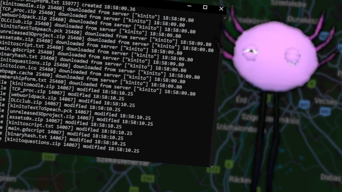The width and height of the screenshot is (342, 192).
Task: Click the Székesfehérvár label on the map
Action: click(x=122, y=161)
